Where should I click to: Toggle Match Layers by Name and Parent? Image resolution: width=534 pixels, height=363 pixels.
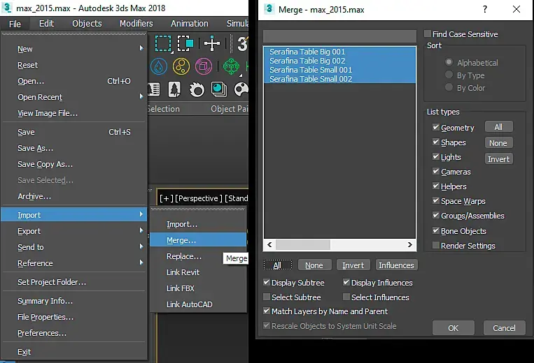pyautogui.click(x=267, y=311)
